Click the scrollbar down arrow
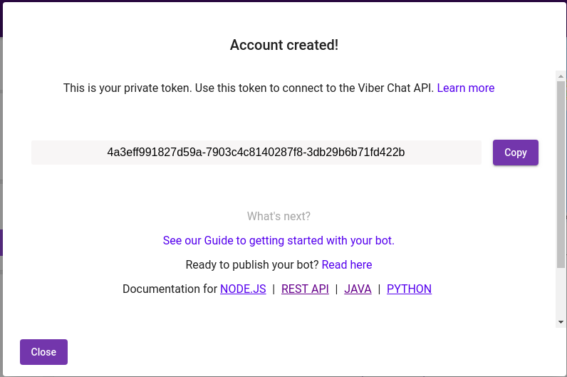 561,321
